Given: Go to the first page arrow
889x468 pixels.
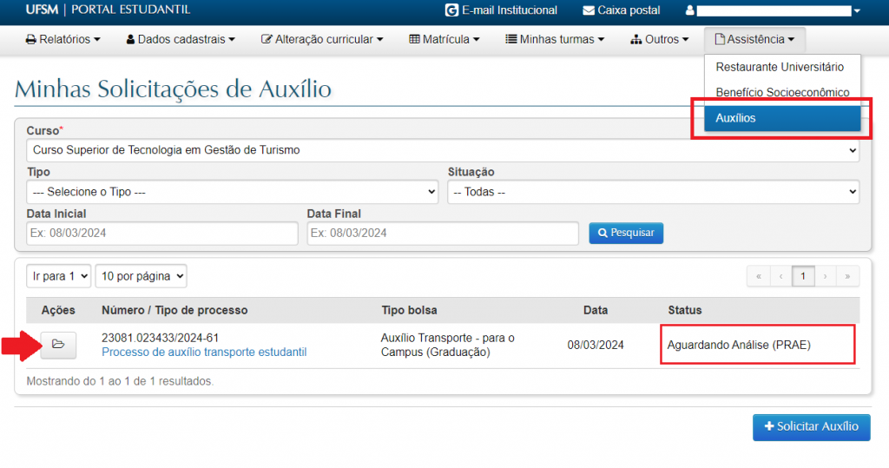Looking at the screenshot, I should click(x=759, y=276).
